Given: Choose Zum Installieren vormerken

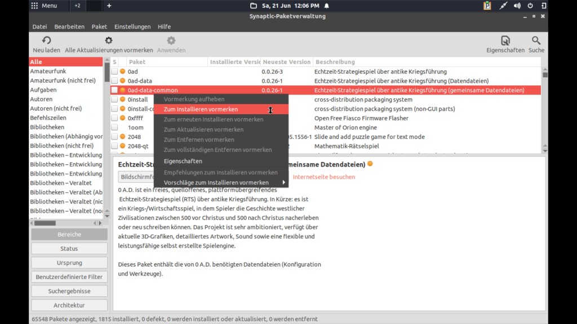Looking at the screenshot, I should (221, 109).
